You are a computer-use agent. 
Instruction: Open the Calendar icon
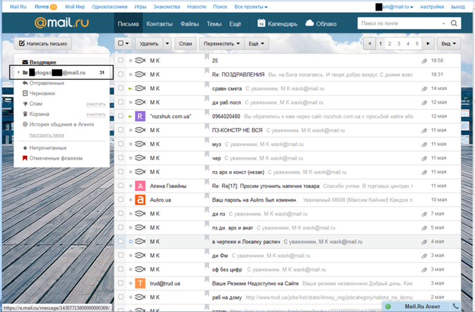click(x=261, y=23)
